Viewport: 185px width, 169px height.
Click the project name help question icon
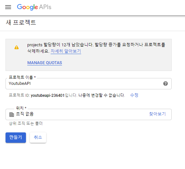coord(166,84)
